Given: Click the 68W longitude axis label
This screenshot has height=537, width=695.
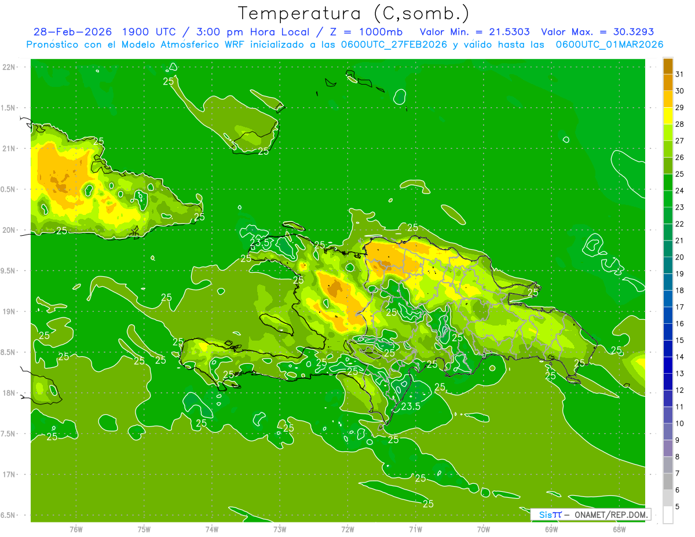Looking at the screenshot, I should click(619, 529).
